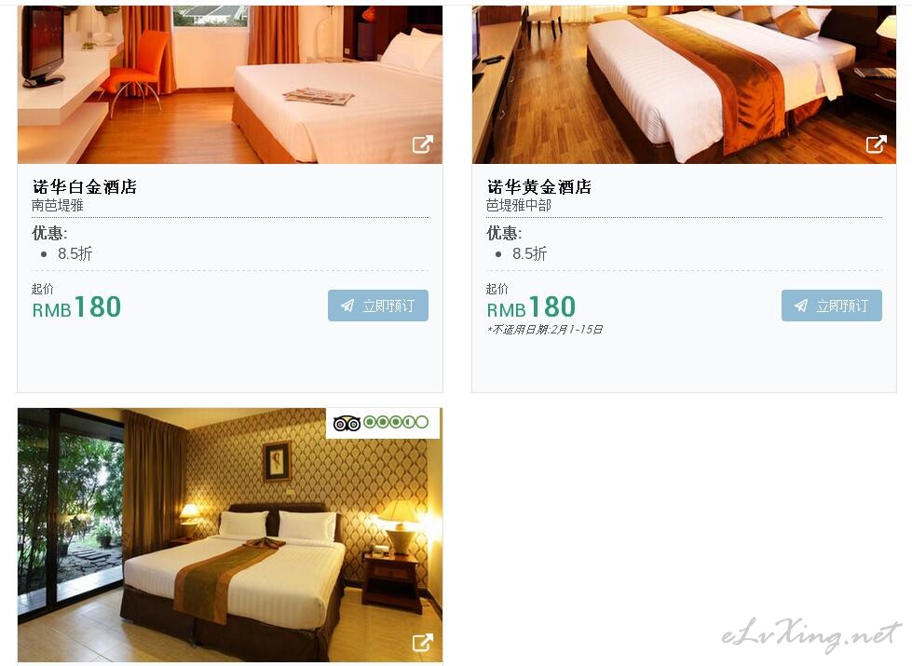The image size is (912, 666).
Task: Click RMB 180 price of 诺华黄金酒店
Action: click(x=531, y=307)
